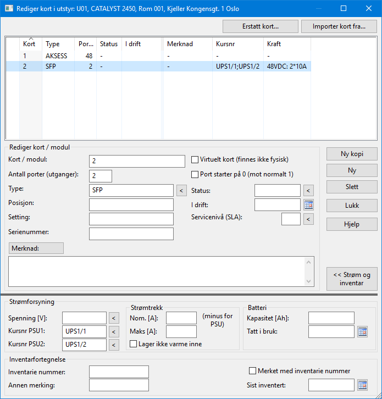Image resolution: width=382 pixels, height=399 pixels.
Task: Open calendar picker for Sist inventert
Action: (x=362, y=385)
